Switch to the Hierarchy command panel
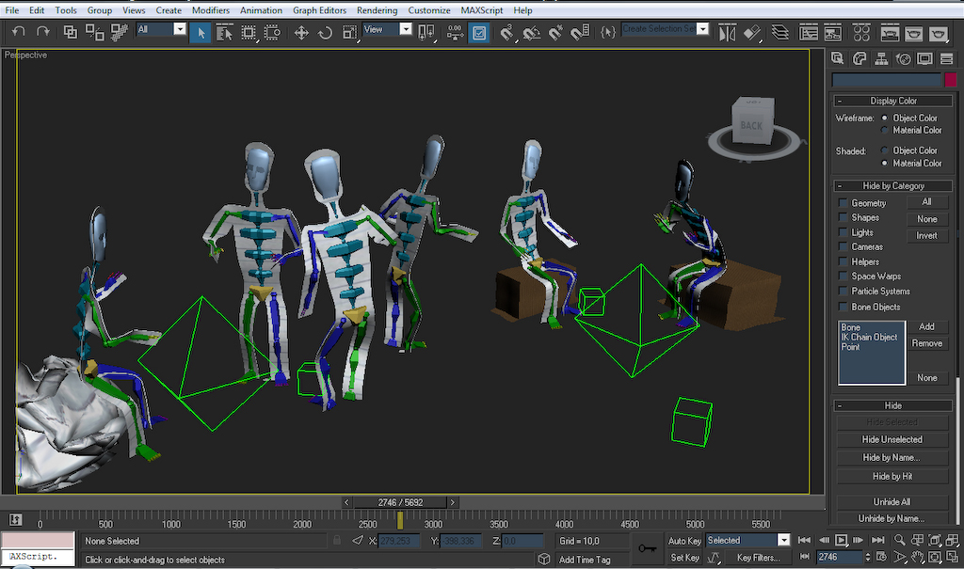The image size is (964, 569). click(881, 58)
